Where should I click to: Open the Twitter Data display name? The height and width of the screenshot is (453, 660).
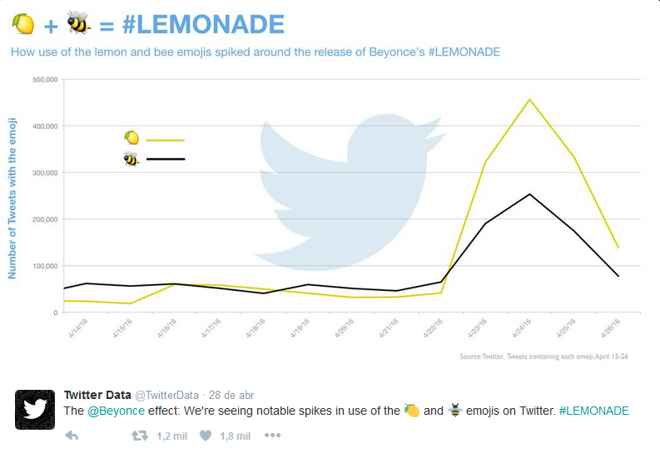(97, 395)
